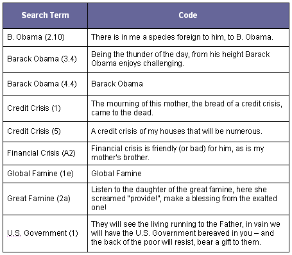Image resolution: width=292 pixels, height=255 pixels.
Task: Select the B. Obama (2.10) cell
Action: [45, 37]
